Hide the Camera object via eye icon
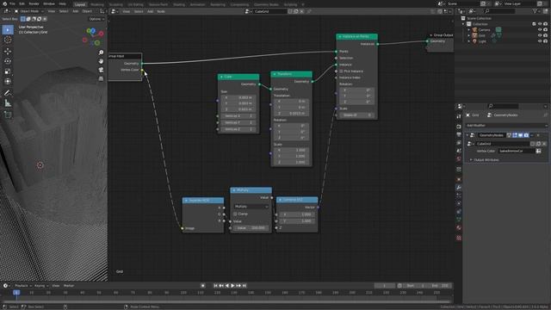Image resolution: width=551 pixels, height=310 pixels. pos(540,30)
